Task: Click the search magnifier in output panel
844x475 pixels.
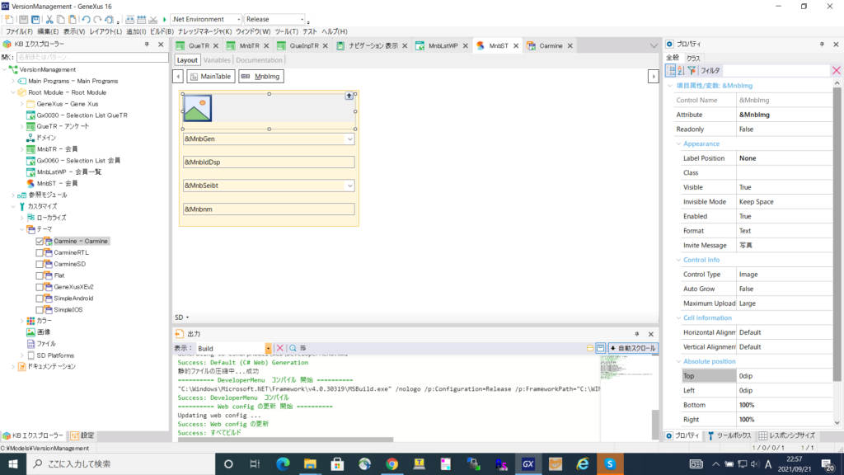Action: pos(293,348)
